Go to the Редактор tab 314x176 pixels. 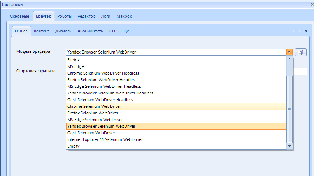(87, 17)
